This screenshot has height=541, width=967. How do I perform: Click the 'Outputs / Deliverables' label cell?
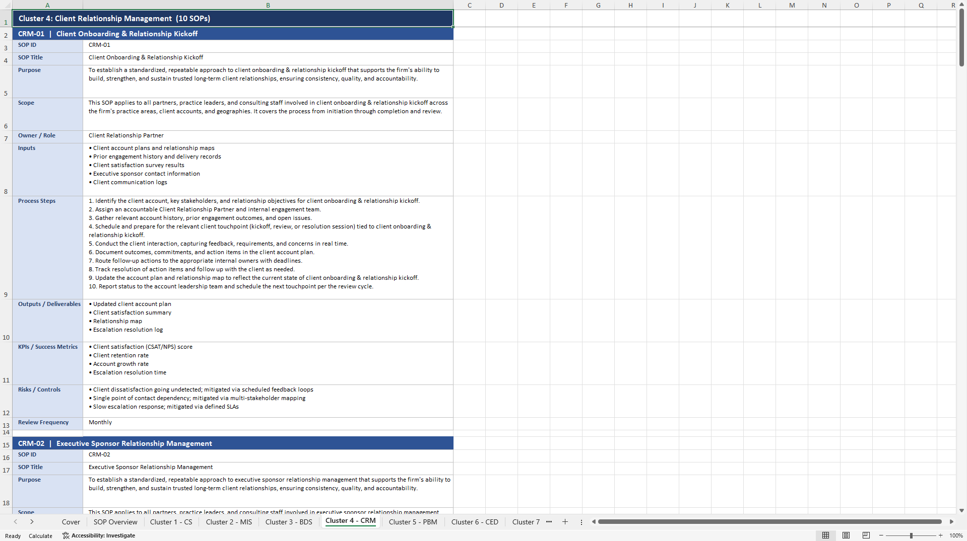click(x=47, y=321)
